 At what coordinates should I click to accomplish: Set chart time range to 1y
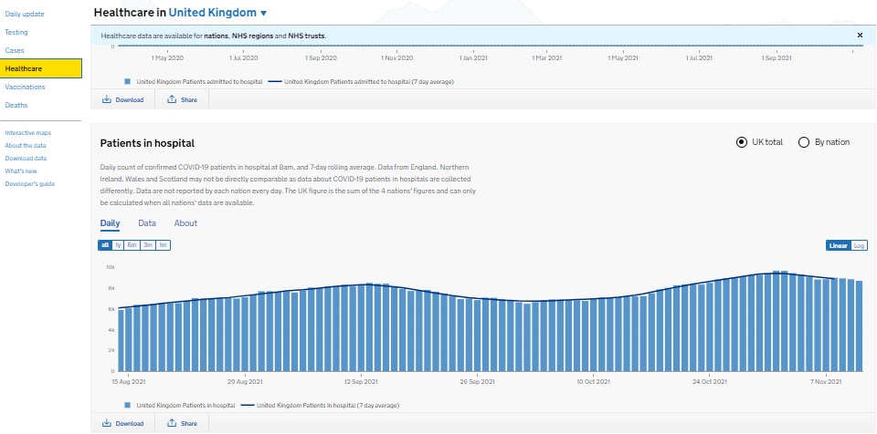pyautogui.click(x=119, y=245)
